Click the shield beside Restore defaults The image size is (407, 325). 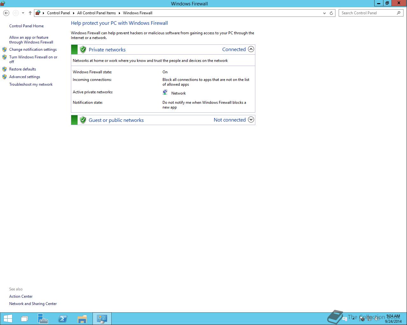4,69
